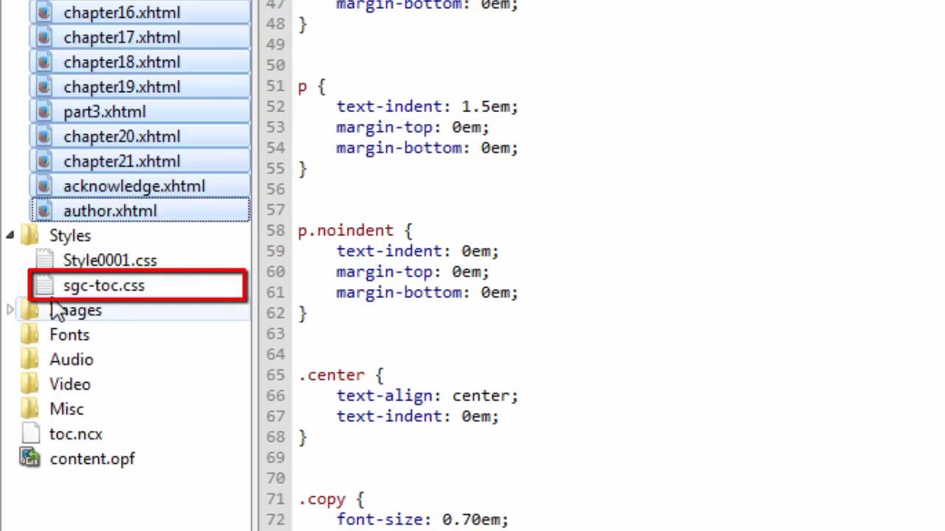Click the 'p.noindent {' selector line

click(x=355, y=231)
